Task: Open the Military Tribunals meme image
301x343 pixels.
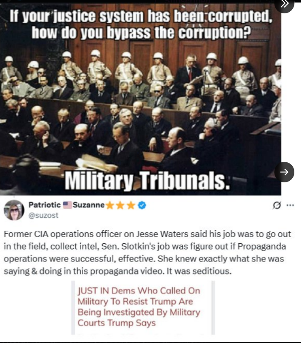Action: pos(140,99)
